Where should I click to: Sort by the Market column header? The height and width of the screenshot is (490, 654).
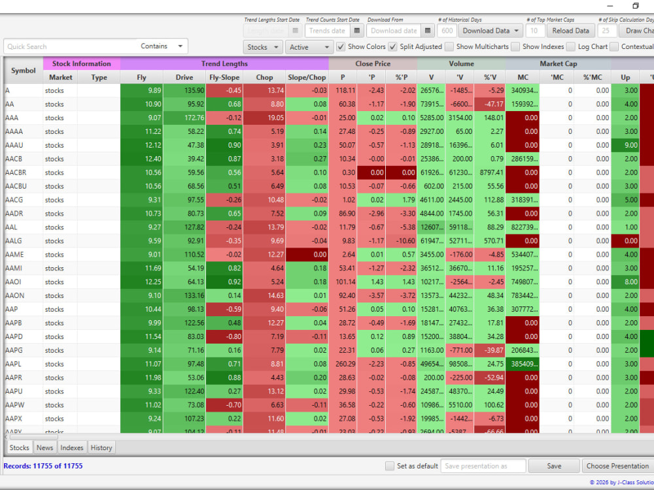[60, 77]
